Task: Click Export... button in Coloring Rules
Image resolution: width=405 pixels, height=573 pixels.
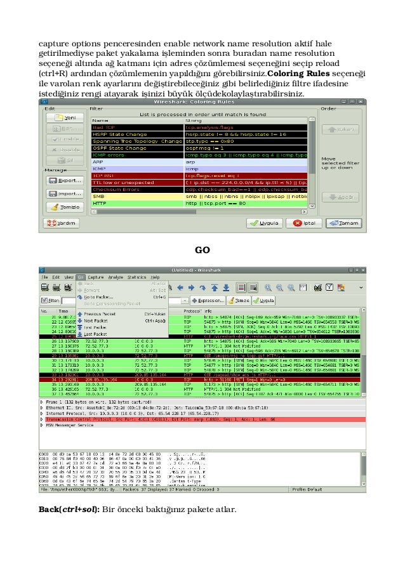Action: [65, 180]
